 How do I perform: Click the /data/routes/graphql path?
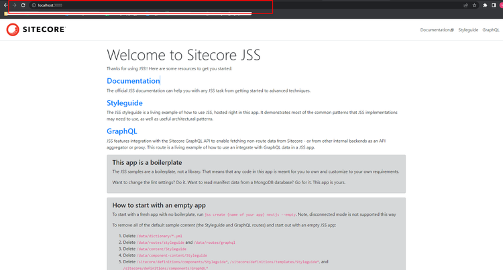tap(215, 243)
